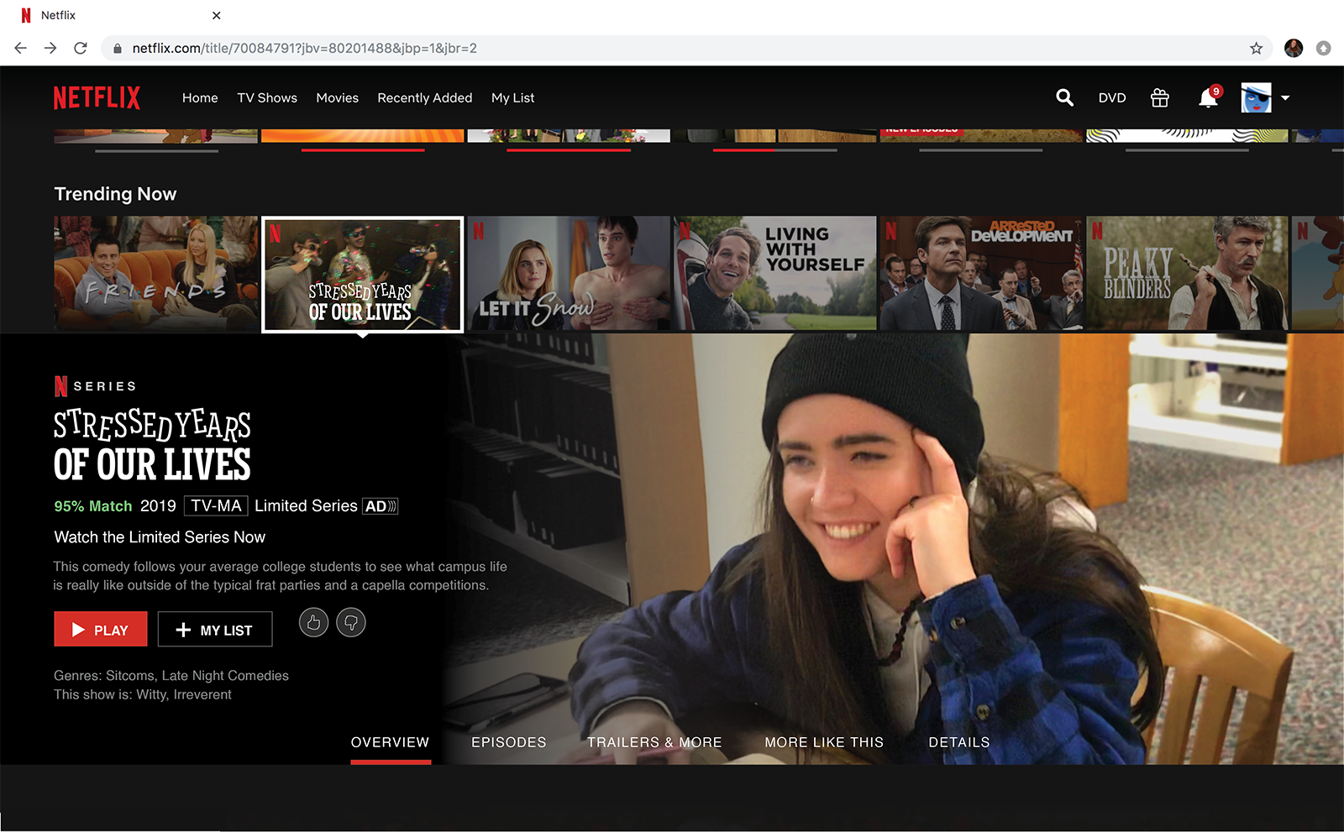Select the Arrested Development thumbnail
This screenshot has height=832, width=1344.
coord(981,273)
